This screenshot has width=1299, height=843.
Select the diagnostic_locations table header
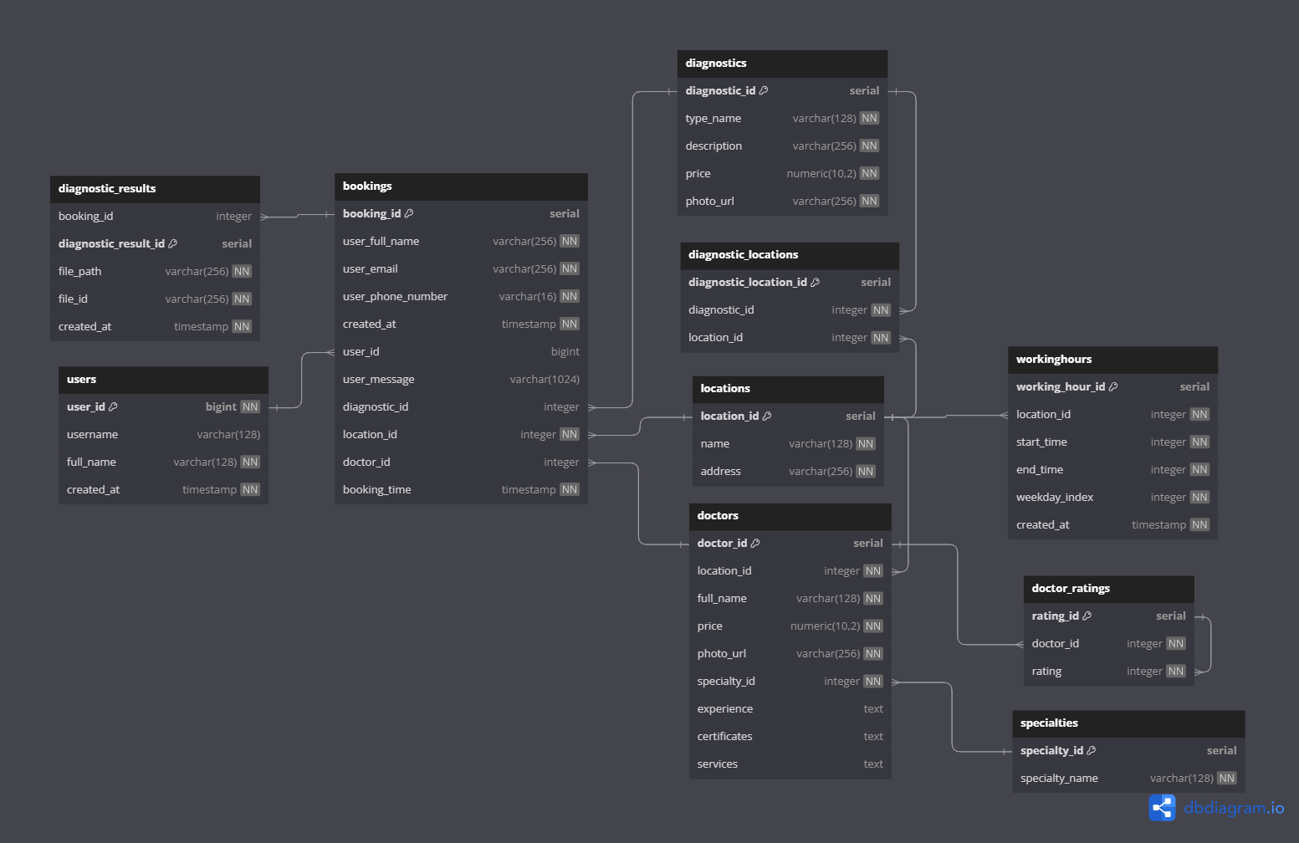pos(790,255)
